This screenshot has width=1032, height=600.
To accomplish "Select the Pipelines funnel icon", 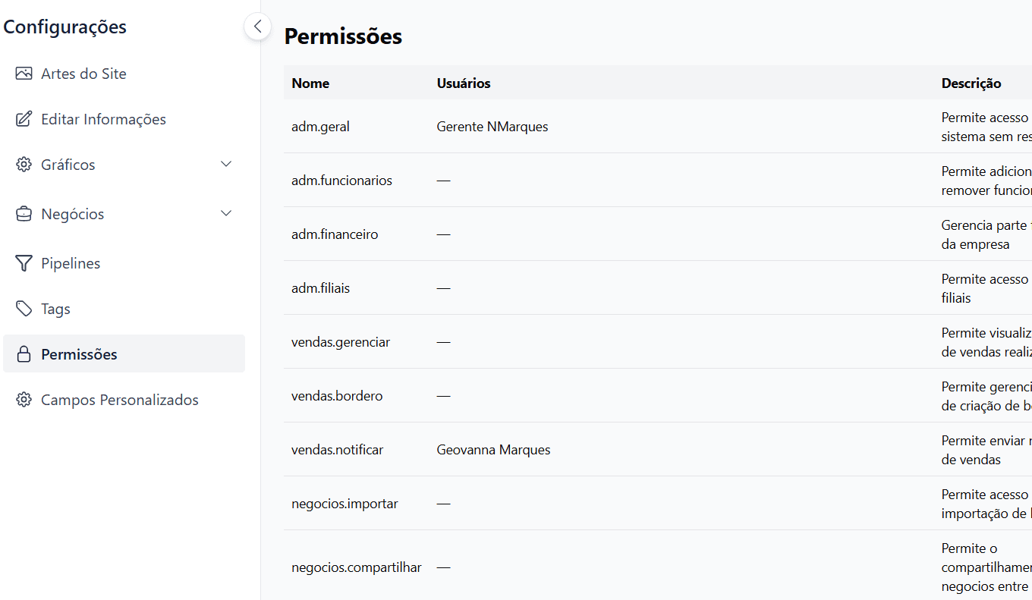I will pos(24,262).
